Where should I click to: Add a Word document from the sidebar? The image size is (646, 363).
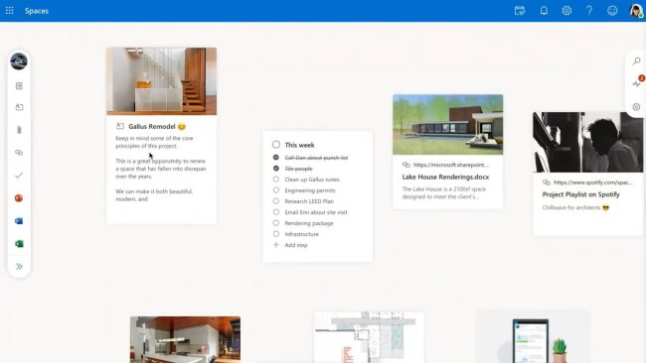(19, 221)
